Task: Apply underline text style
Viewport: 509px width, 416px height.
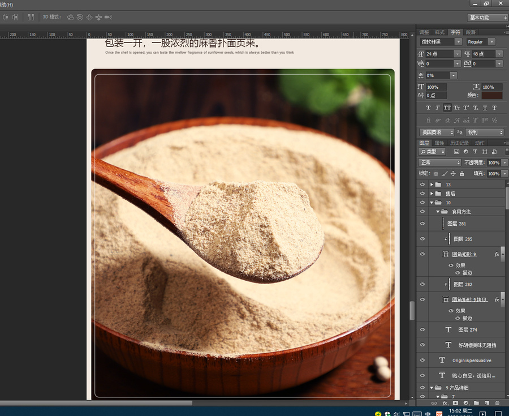Action: click(485, 108)
